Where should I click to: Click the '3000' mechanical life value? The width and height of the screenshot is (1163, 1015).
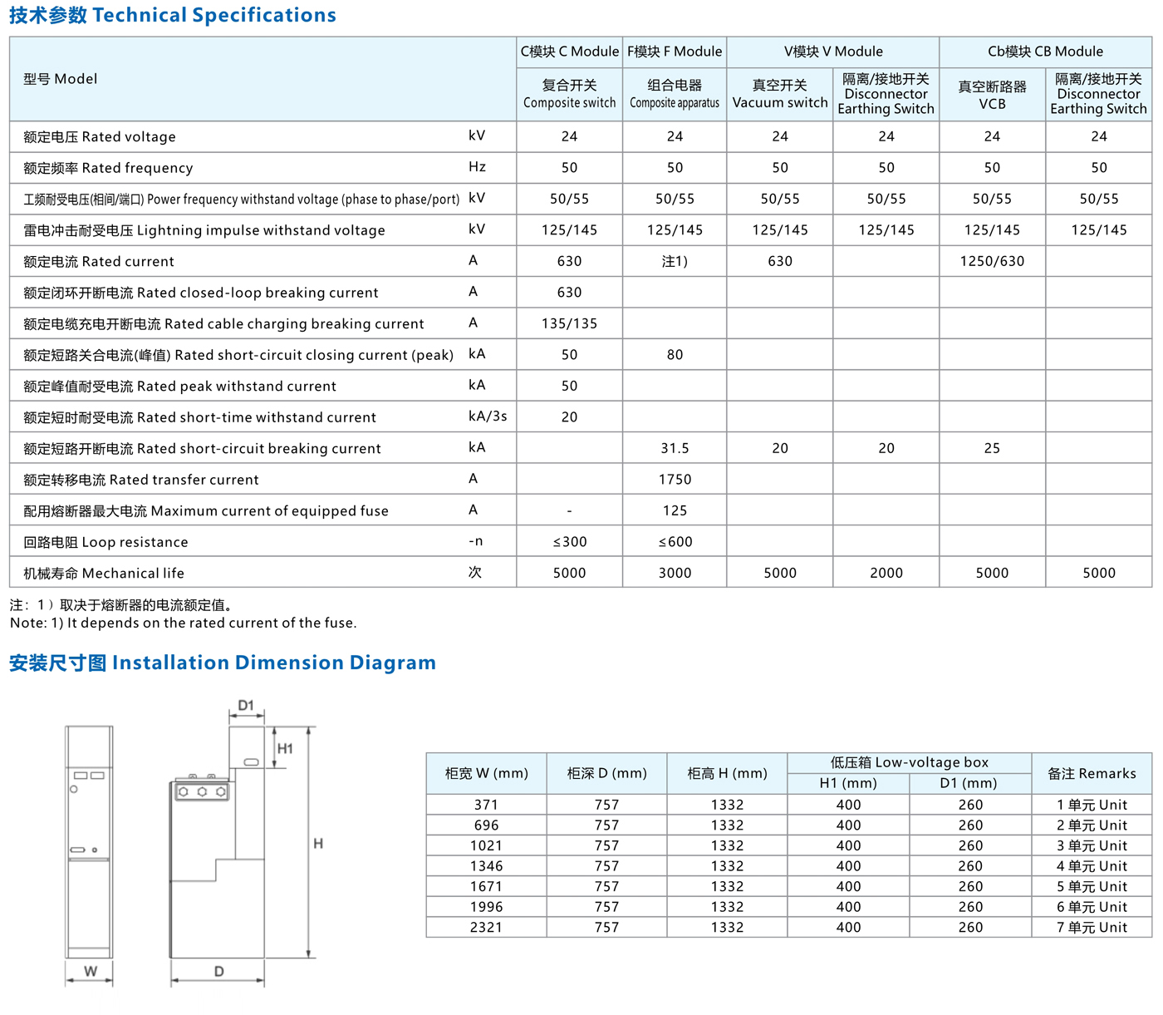(x=675, y=573)
